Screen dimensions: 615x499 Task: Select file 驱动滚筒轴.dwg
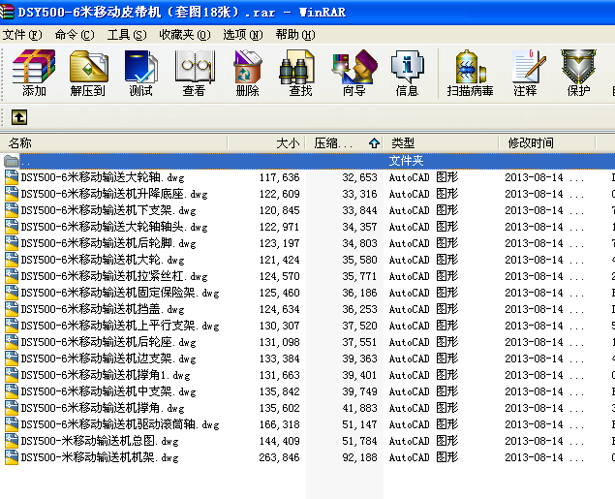(120, 424)
